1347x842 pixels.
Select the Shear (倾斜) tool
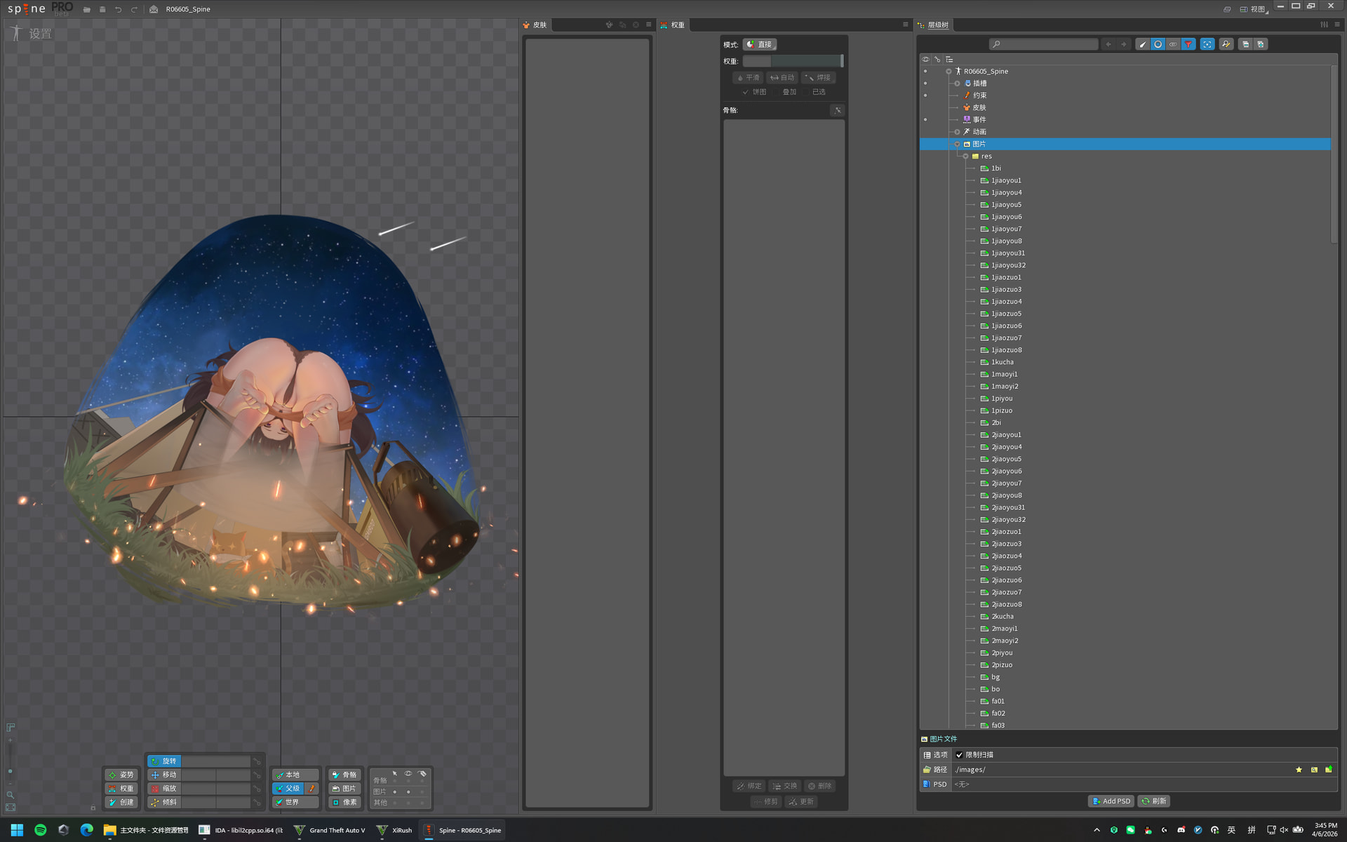click(164, 802)
